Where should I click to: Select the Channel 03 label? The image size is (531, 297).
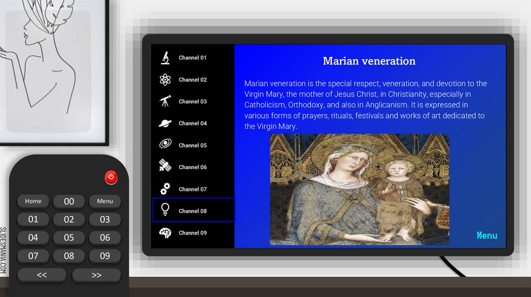193,101
